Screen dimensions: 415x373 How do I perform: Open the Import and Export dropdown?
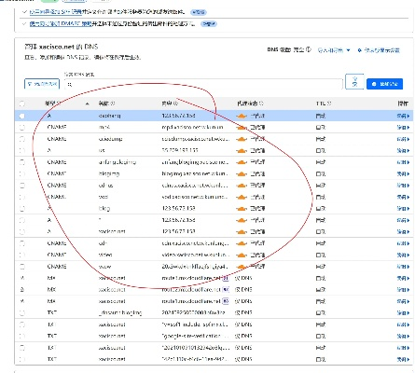click(334, 50)
